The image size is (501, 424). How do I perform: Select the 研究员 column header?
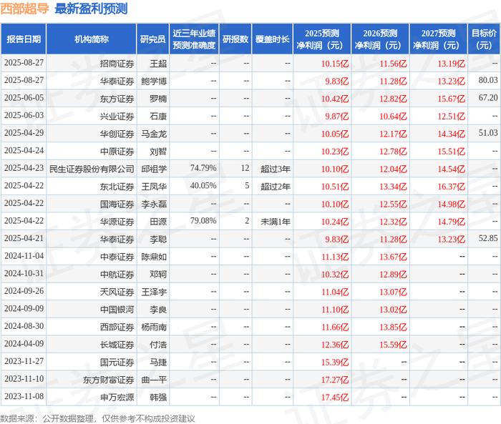click(152, 39)
